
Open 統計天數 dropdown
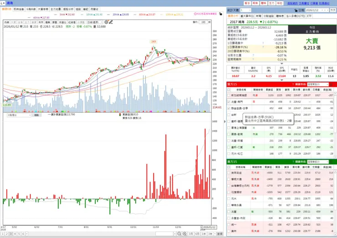pos(245,10)
